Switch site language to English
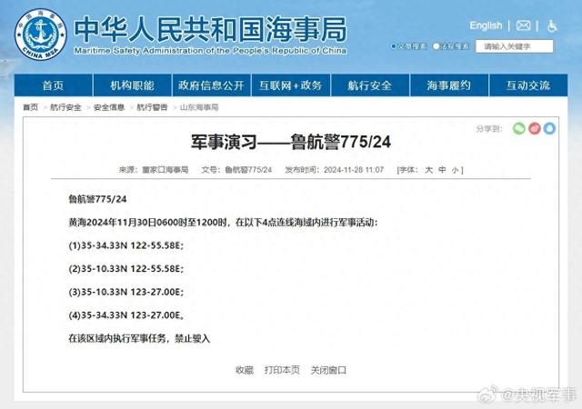582x409 pixels. [x=486, y=25]
